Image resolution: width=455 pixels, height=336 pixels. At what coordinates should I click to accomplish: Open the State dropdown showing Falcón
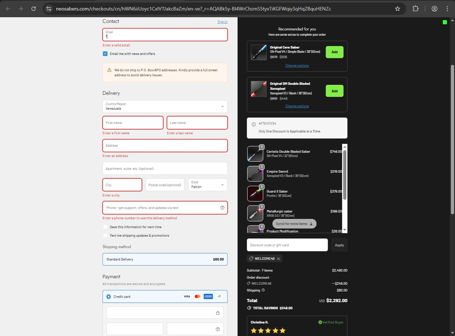tap(208, 185)
